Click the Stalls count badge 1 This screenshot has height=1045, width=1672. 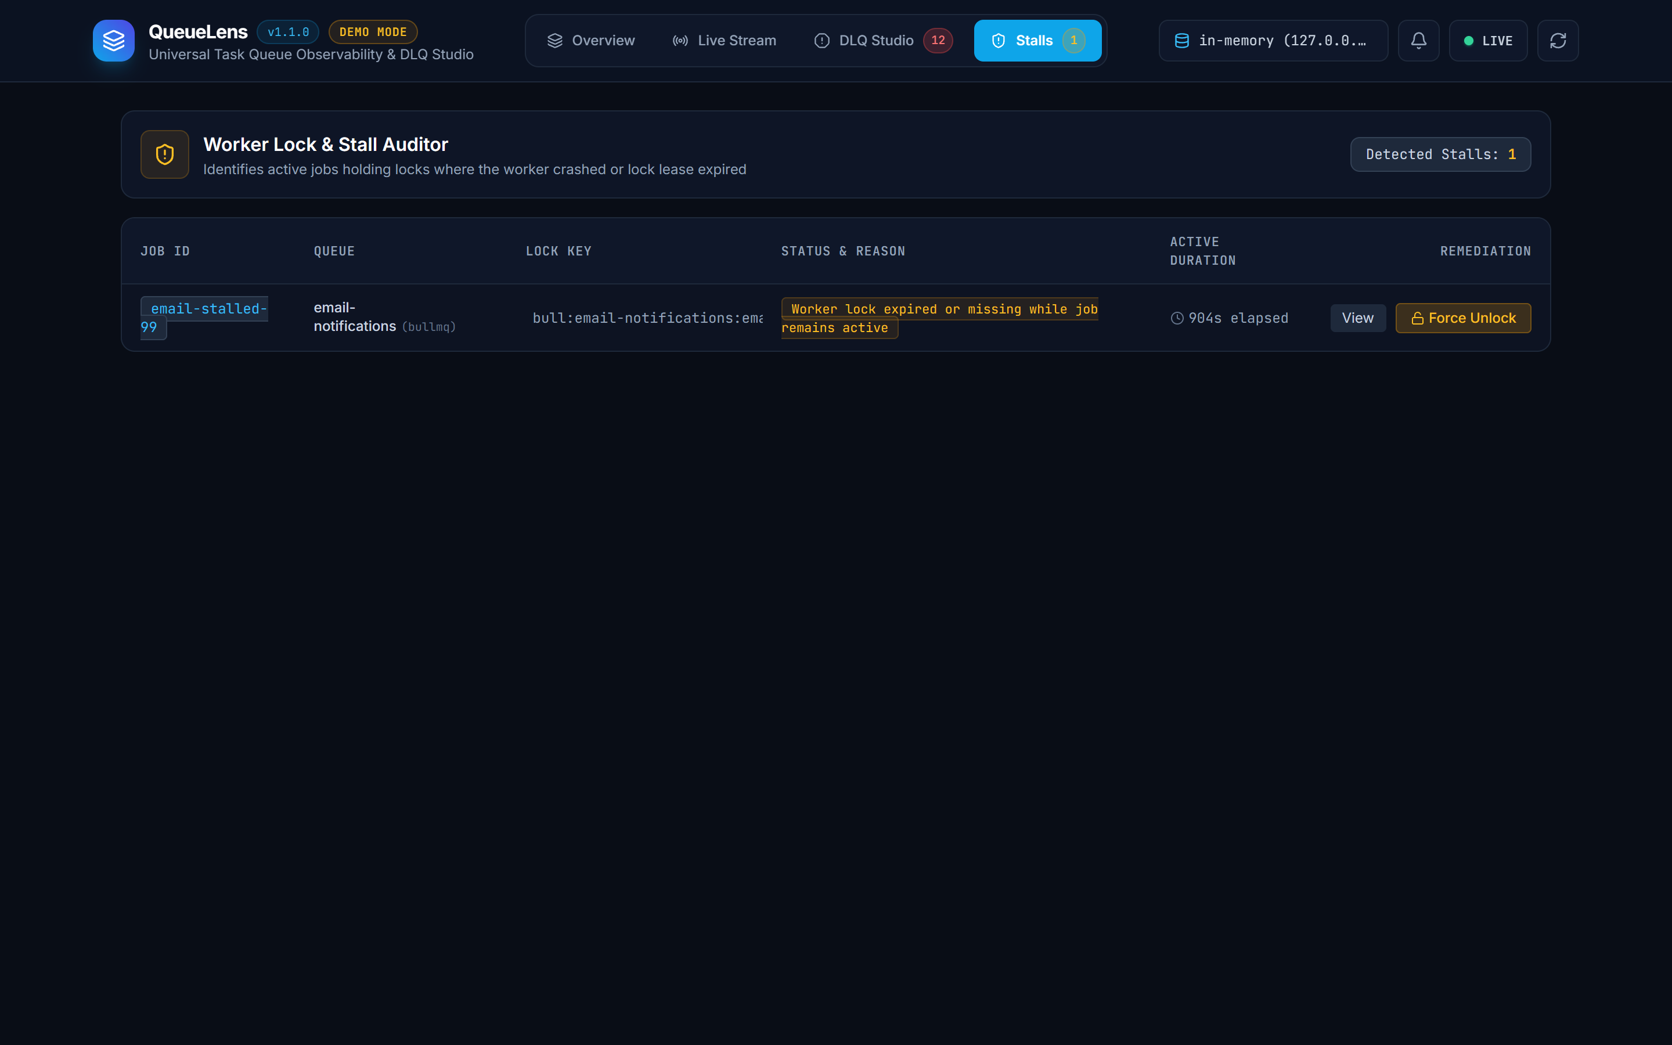[1073, 41]
